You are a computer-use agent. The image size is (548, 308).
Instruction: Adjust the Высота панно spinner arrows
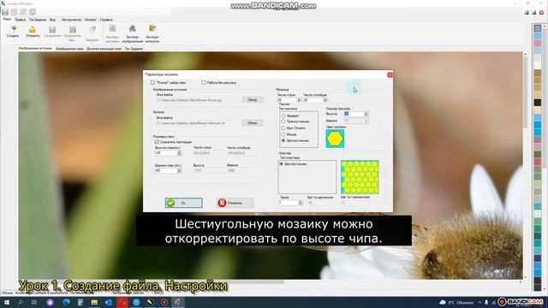click(179, 153)
